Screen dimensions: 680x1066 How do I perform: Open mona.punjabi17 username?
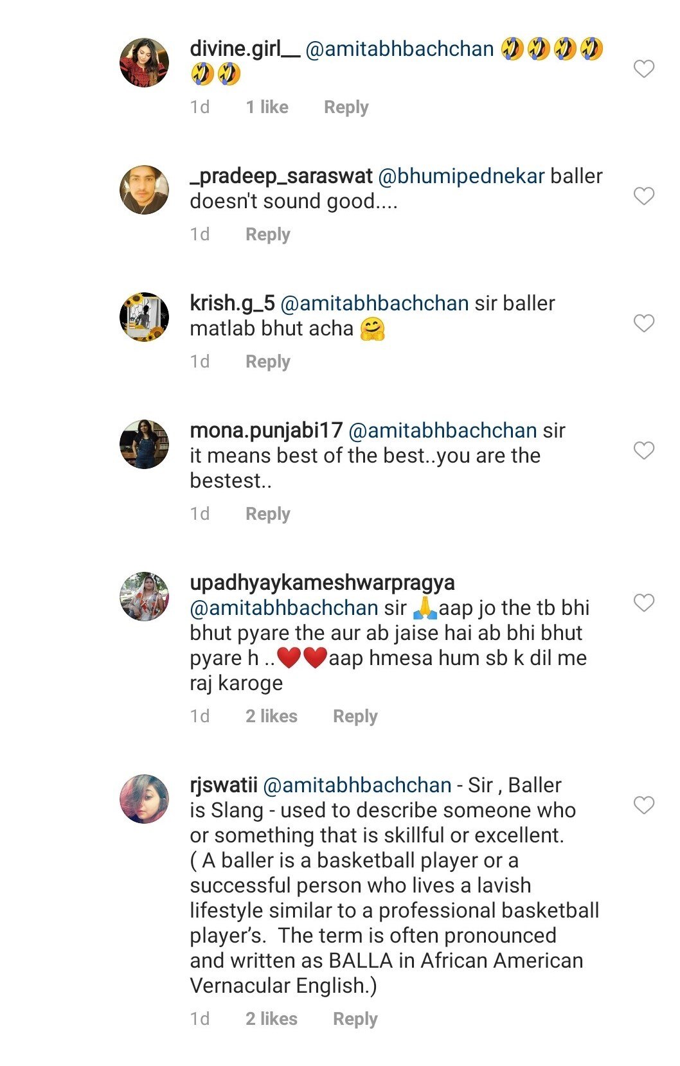[266, 431]
